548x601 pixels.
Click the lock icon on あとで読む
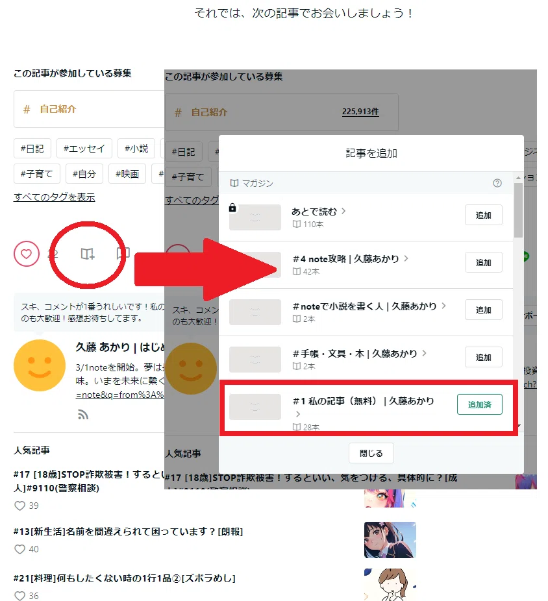point(232,208)
